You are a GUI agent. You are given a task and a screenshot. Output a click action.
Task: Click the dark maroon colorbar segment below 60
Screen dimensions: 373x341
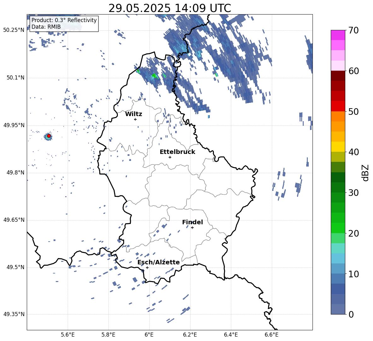tap(338, 76)
